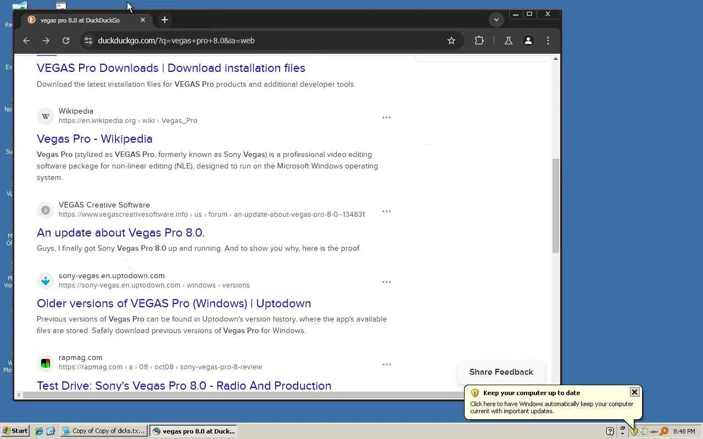This screenshot has width=703, height=439.
Task: Click the Wikipedia site name label
Action: tap(76, 111)
